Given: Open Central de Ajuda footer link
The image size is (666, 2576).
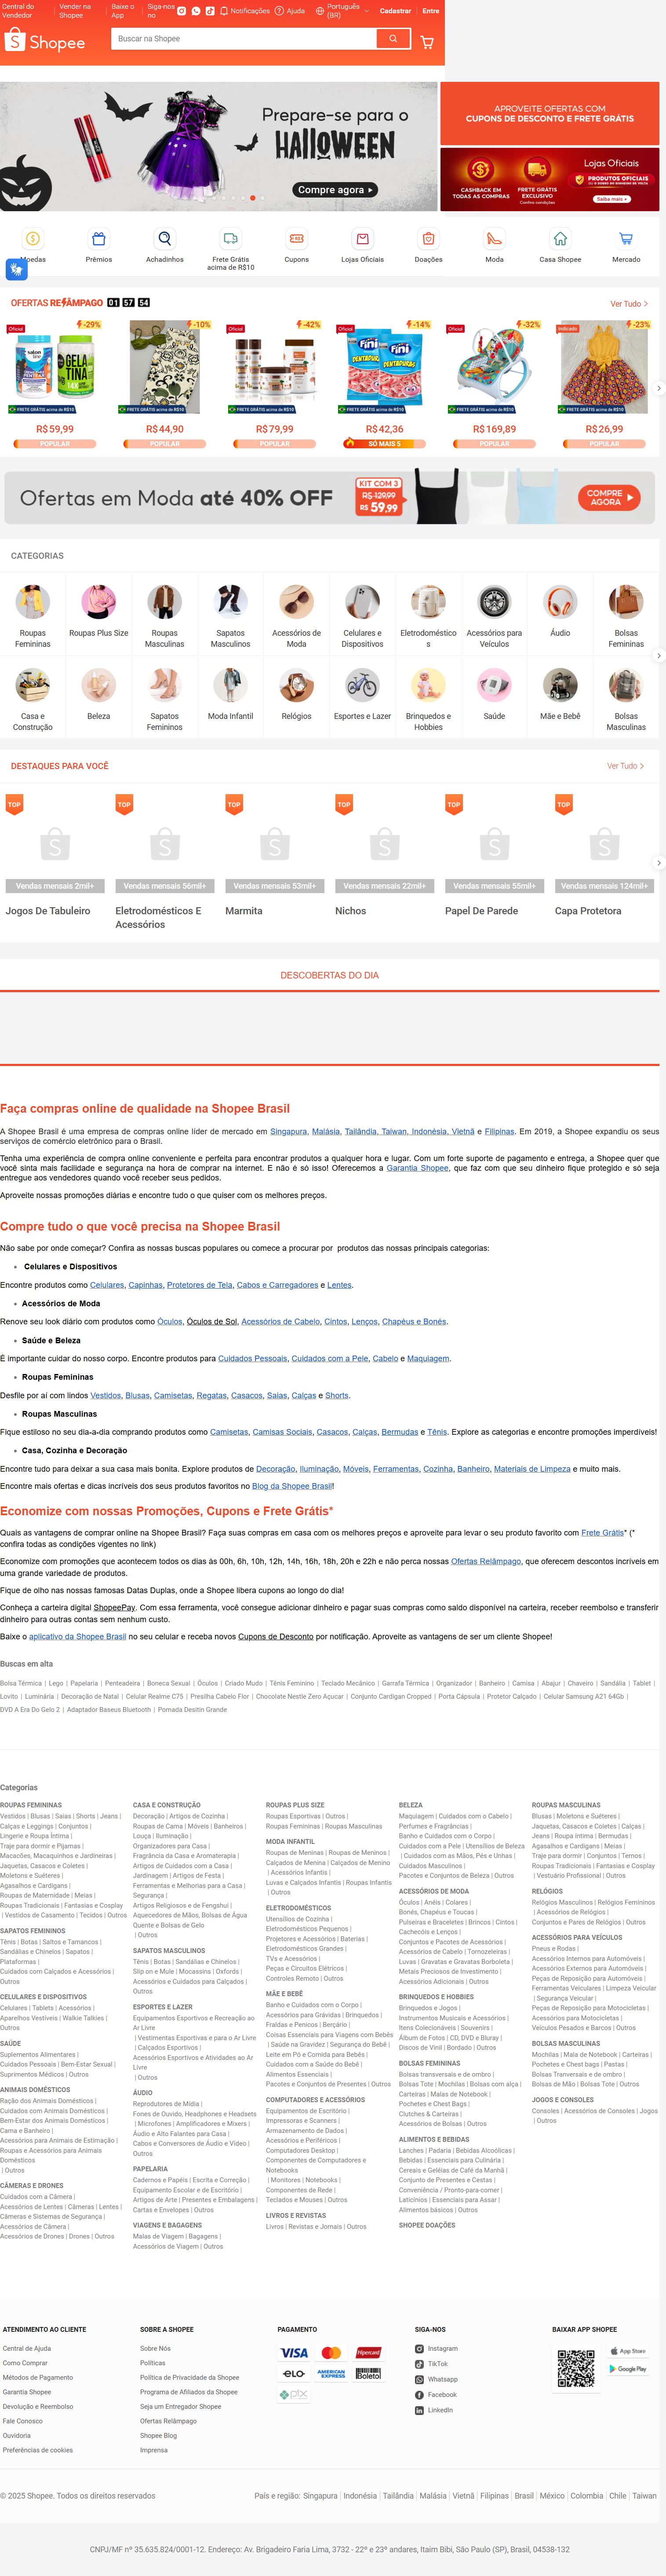Looking at the screenshot, I should [27, 2349].
